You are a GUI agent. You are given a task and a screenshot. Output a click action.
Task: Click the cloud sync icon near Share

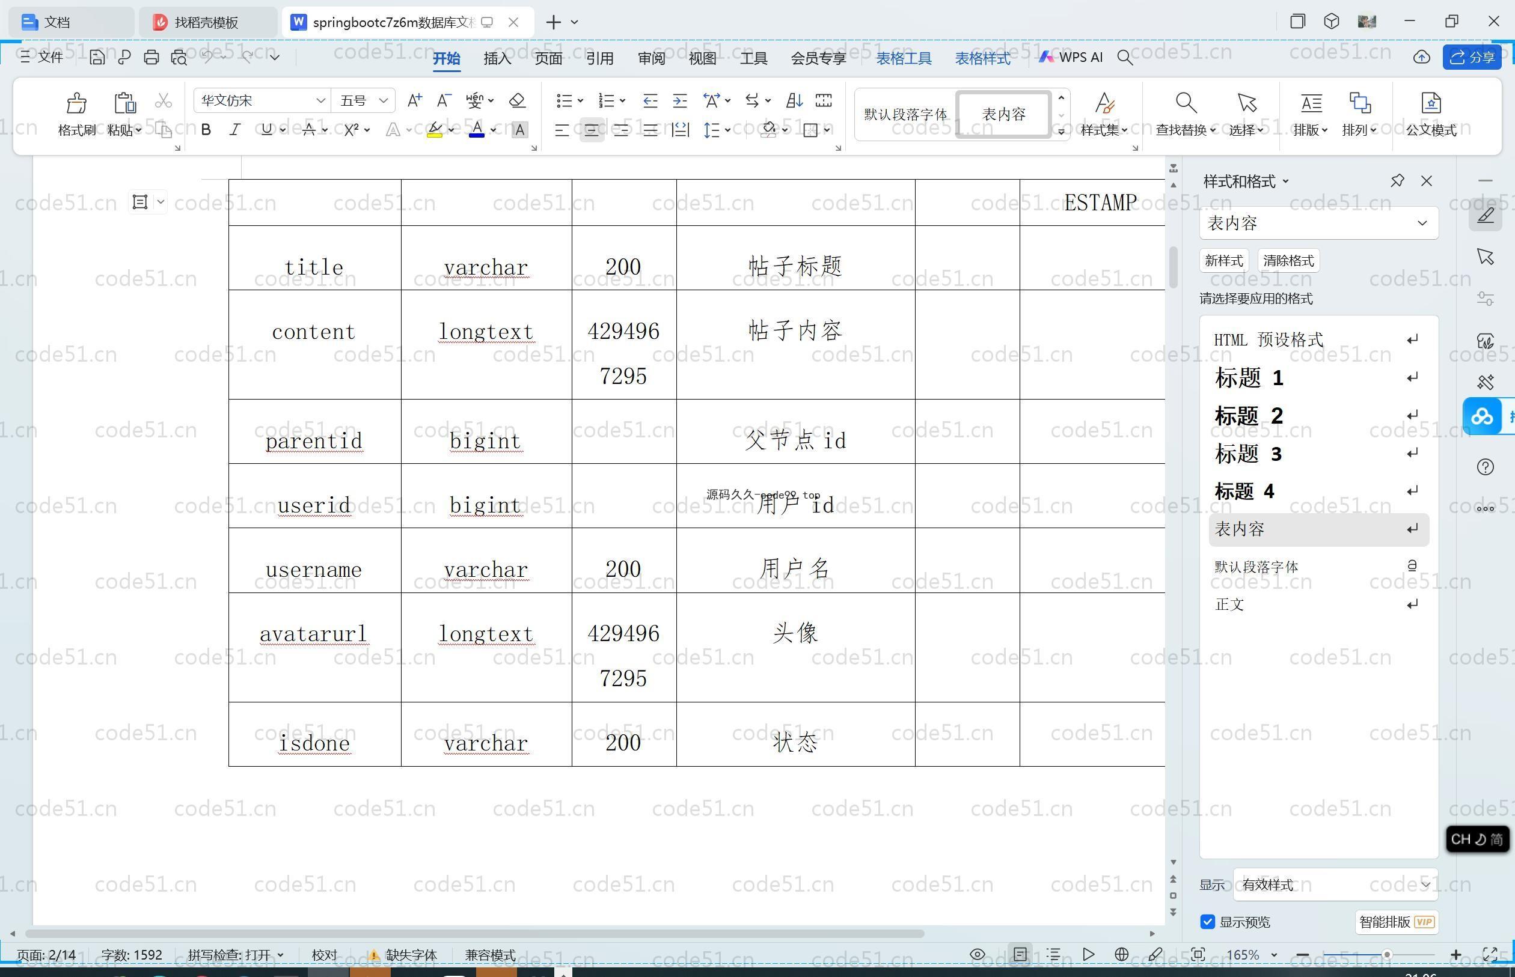click(x=1422, y=58)
